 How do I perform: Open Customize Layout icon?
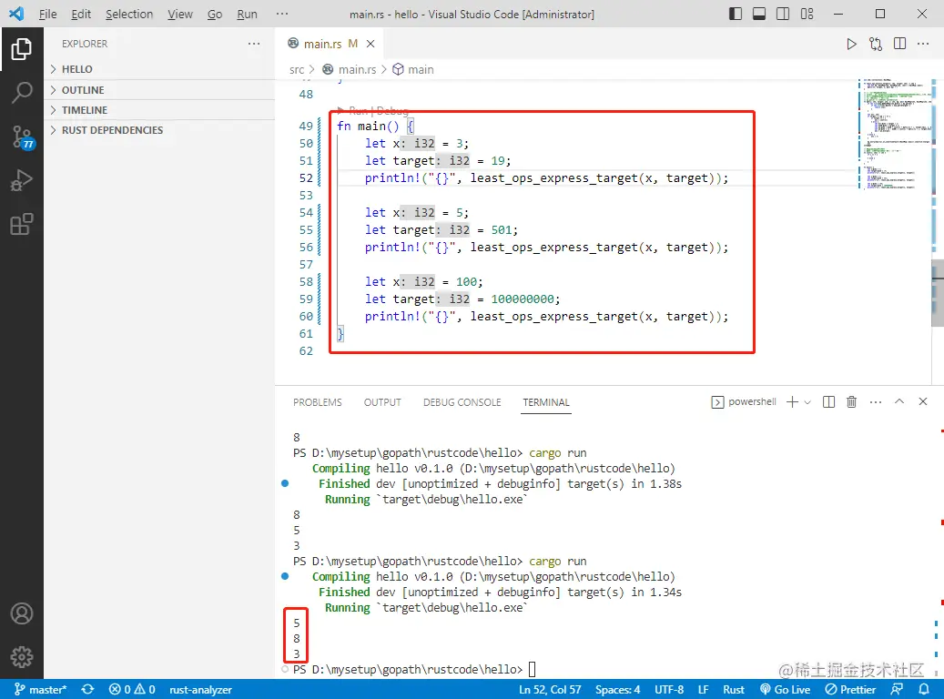pos(807,14)
